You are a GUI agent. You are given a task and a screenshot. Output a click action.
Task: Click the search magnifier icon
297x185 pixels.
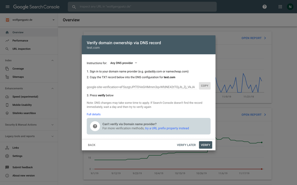pyautogui.click(x=74, y=7)
